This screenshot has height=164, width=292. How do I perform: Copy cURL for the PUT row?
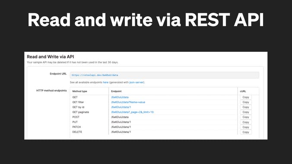pos(246,122)
